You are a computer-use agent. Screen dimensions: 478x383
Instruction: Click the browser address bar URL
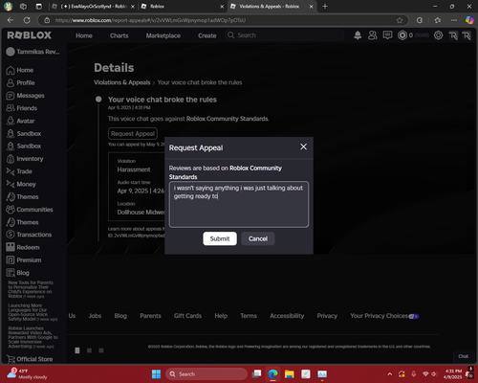pos(150,20)
